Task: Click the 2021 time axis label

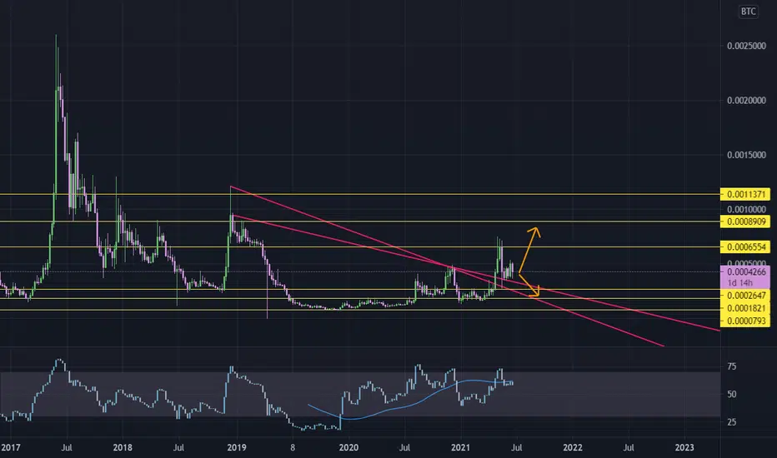Action: pos(460,448)
